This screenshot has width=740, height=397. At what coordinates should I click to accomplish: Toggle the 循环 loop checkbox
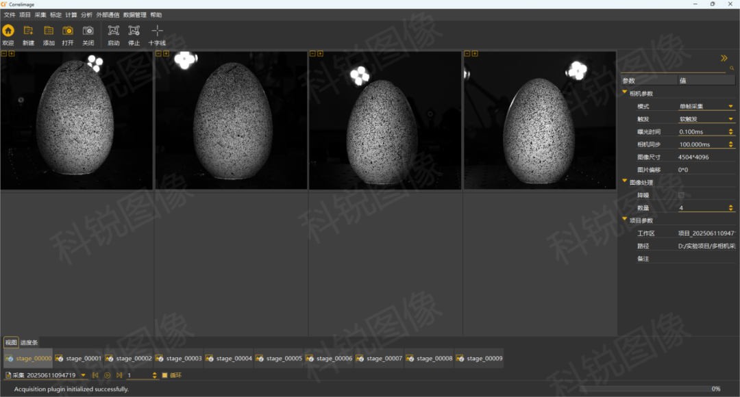[x=164, y=375]
